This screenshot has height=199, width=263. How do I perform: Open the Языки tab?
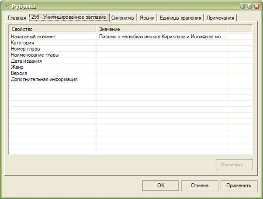147,18
